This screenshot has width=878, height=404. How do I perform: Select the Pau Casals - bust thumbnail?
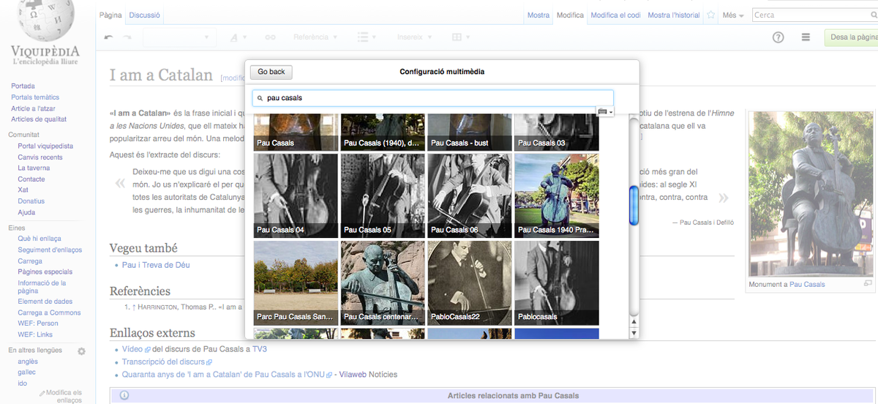[x=470, y=132]
